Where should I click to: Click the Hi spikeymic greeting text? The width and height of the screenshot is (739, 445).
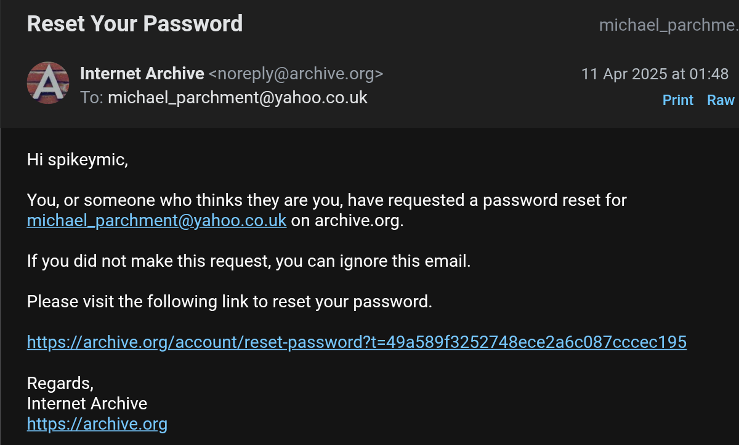click(78, 160)
